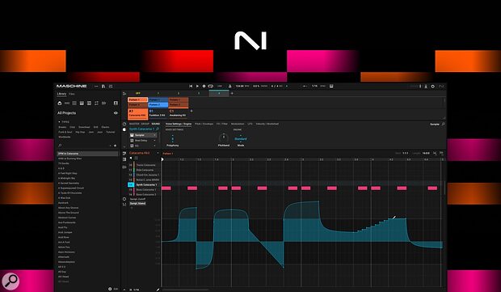The height and width of the screenshot is (292, 501).
Task: Click the 4/4 time signature value
Action: (275, 86)
